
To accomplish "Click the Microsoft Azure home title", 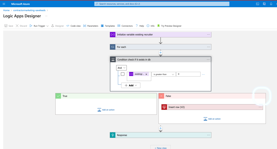I will 20,4.
